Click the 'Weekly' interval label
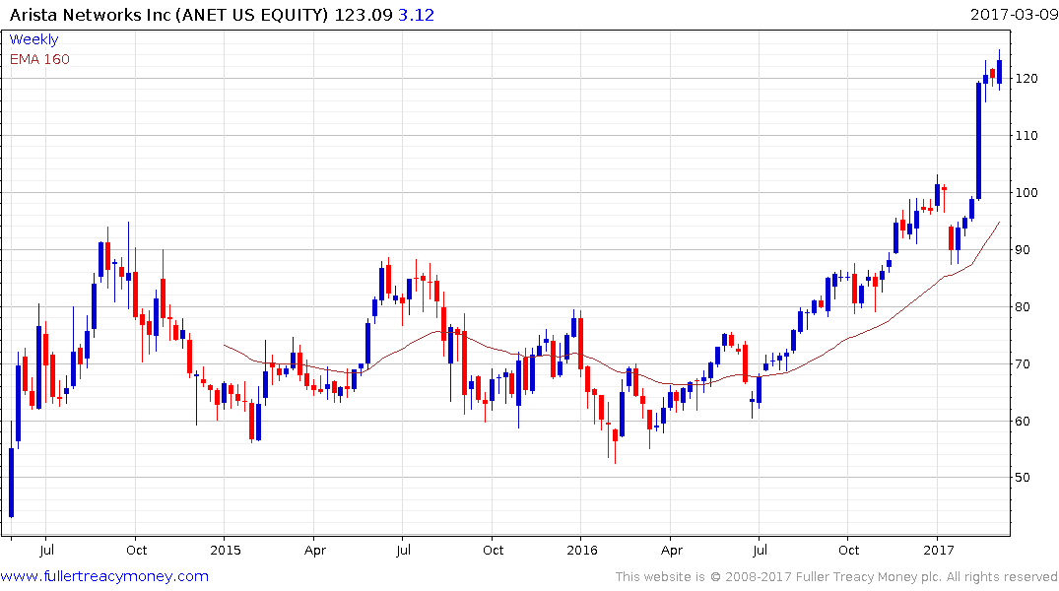Image resolution: width=1059 pixels, height=591 pixels. tap(33, 39)
